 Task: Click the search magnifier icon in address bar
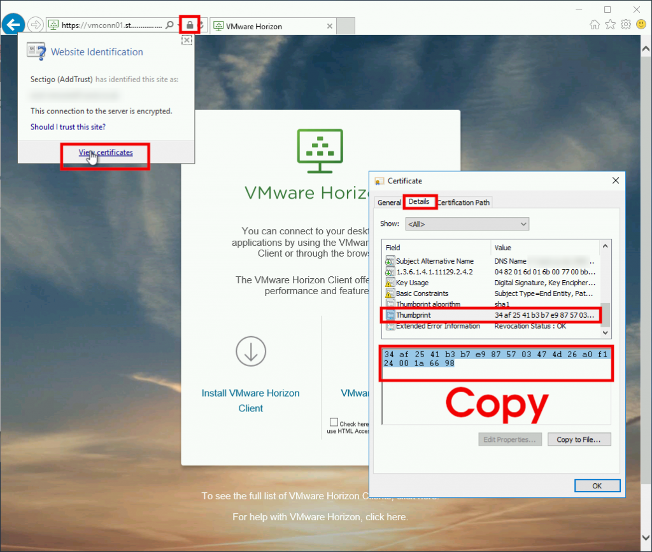click(169, 25)
